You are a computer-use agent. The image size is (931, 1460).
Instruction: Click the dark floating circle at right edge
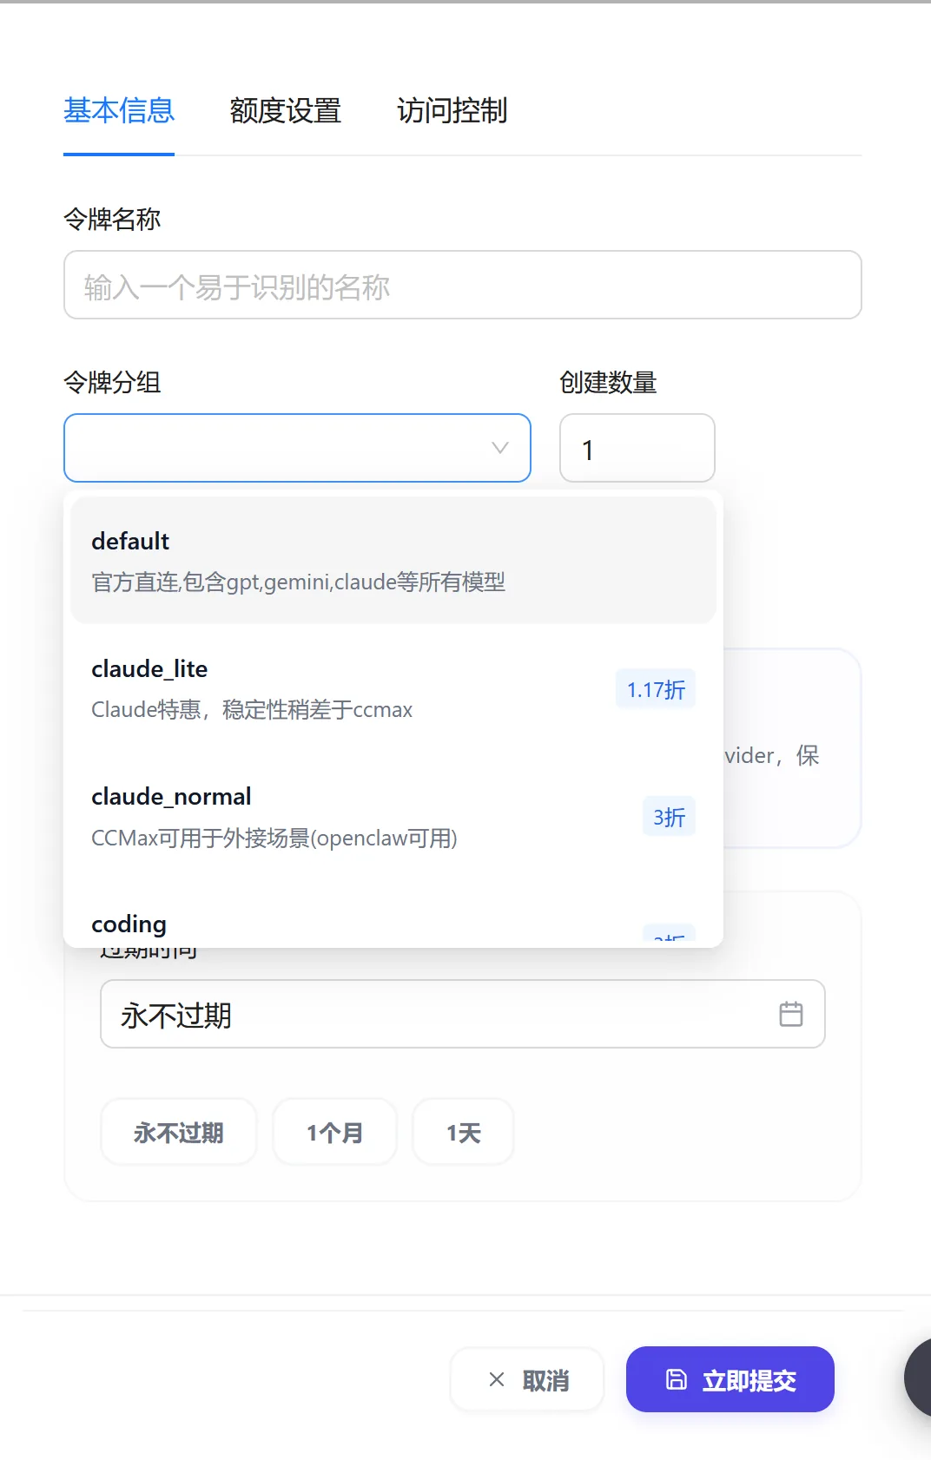[x=918, y=1378]
